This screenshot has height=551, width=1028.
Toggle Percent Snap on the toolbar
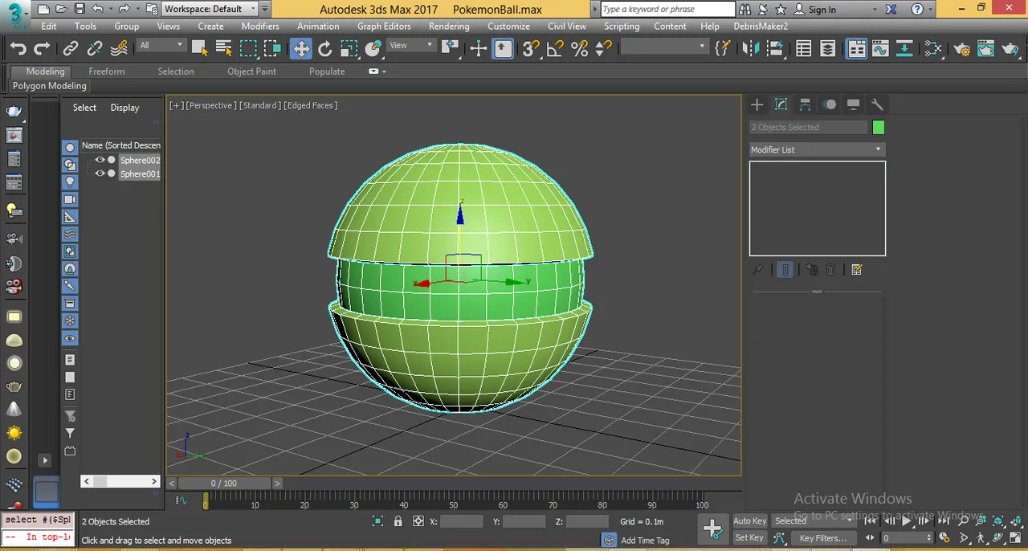point(579,49)
